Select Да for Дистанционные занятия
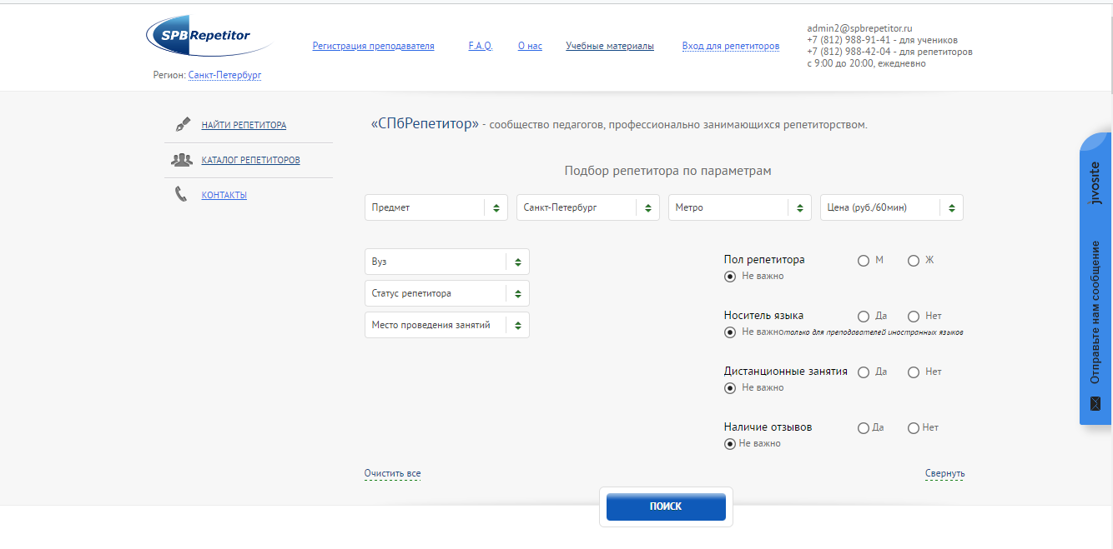Viewport: 1113px width, 549px height. pyautogui.click(x=864, y=372)
